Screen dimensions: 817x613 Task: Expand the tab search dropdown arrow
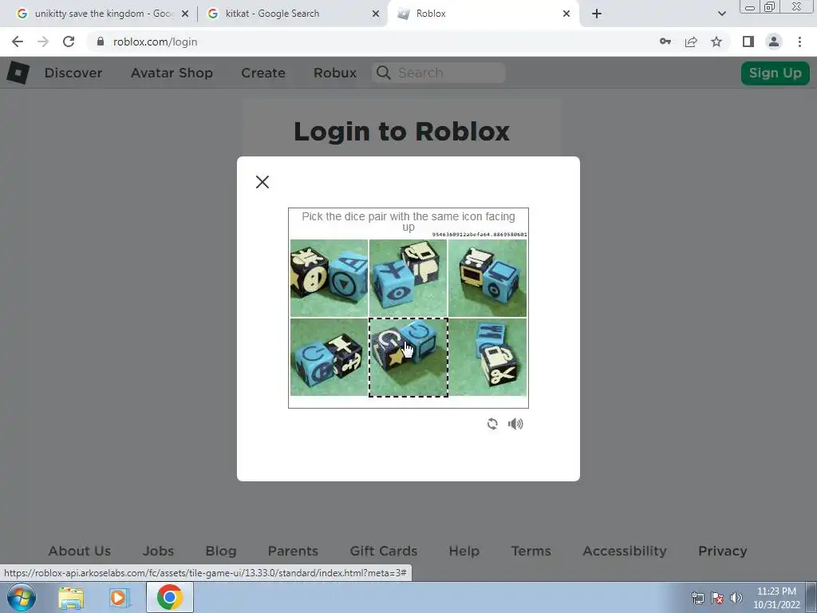(x=721, y=14)
